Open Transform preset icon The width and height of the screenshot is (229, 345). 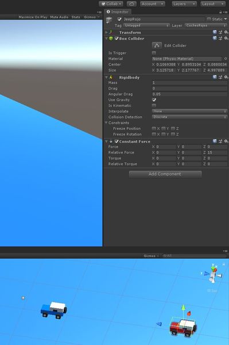[220, 32]
